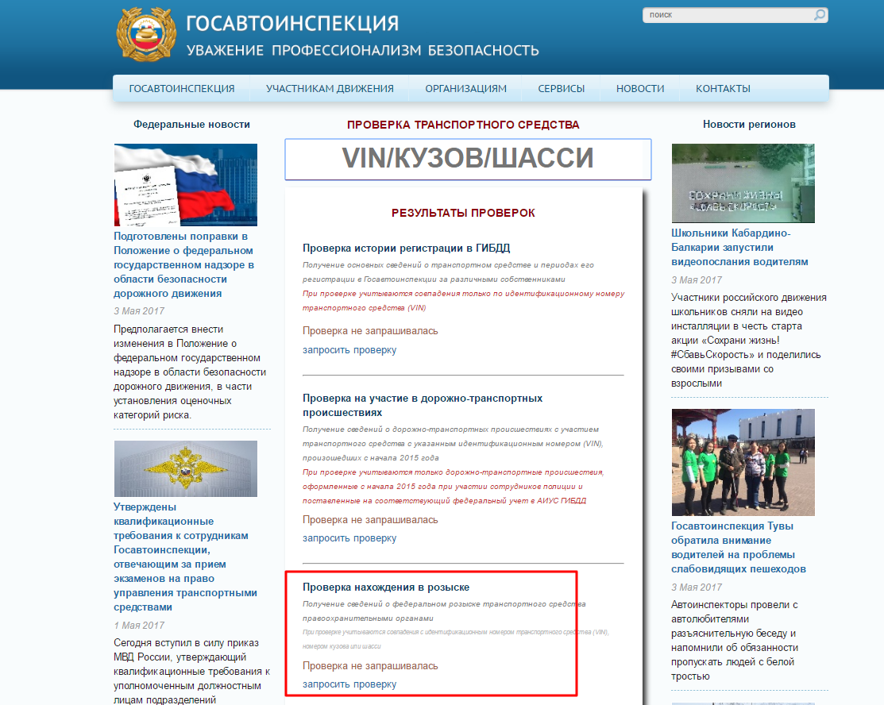Request check for wanted status (розыск)
Viewport: 884px width, 705px height.
[349, 684]
